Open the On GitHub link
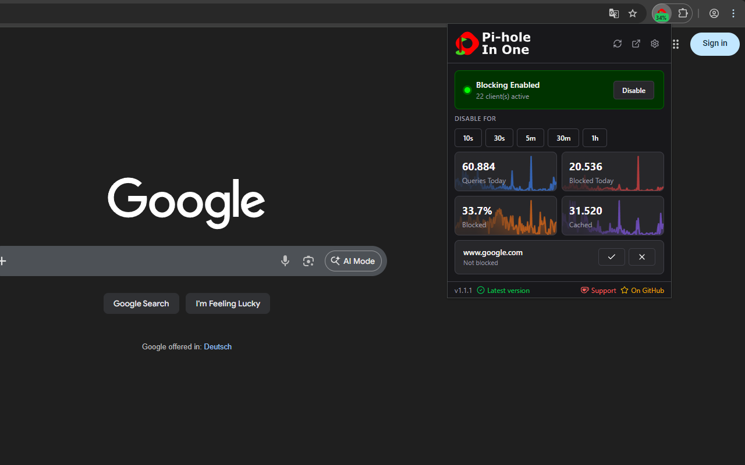Viewport: 745px width, 465px height. tap(642, 291)
